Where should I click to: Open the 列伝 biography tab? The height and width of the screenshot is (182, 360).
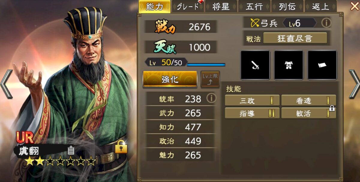[x=287, y=7]
